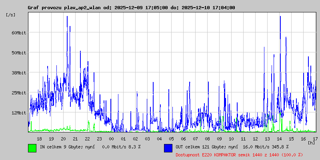Image resolution: width=320 pixels, height=160 pixels.
Task: Select the 23 hour mark on x-axis
Action: (x=99, y=139)
